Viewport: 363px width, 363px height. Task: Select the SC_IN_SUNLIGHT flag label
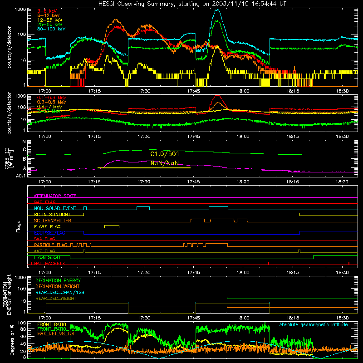[x=52, y=214]
